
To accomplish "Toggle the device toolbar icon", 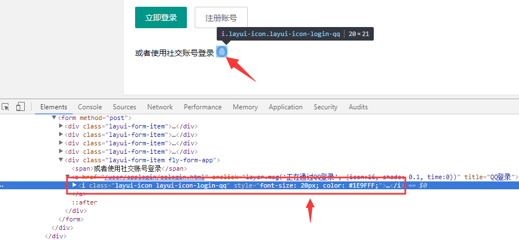I will click(x=20, y=106).
